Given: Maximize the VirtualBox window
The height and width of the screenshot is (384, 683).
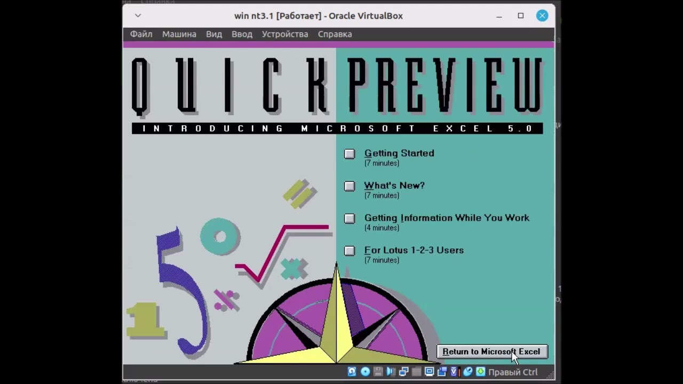Looking at the screenshot, I should point(521,15).
